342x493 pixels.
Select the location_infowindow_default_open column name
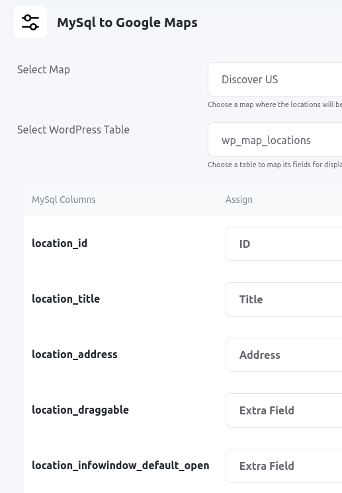pyautogui.click(x=120, y=465)
